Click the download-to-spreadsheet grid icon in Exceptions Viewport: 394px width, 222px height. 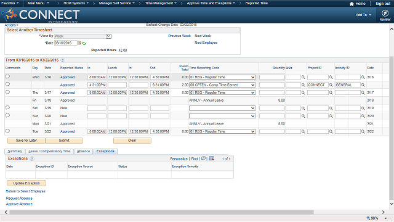[x=212, y=158]
